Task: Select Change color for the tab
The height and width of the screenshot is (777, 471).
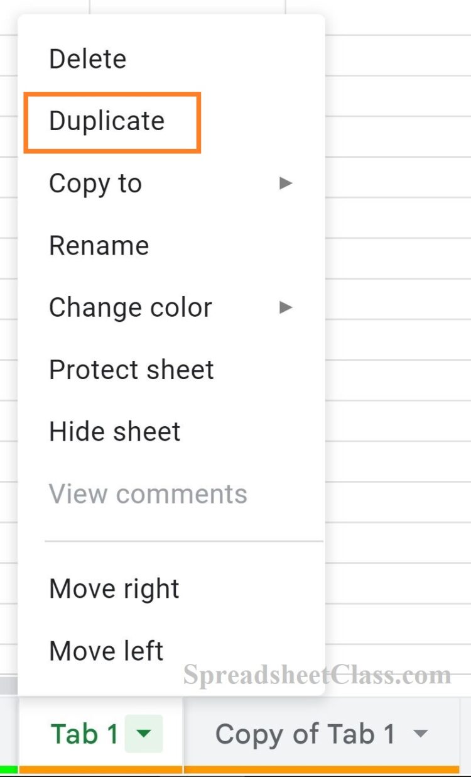Action: pos(130,307)
